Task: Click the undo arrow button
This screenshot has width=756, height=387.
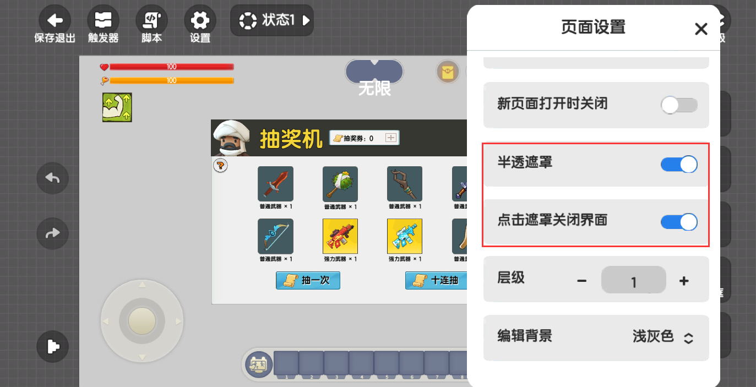Action: pyautogui.click(x=52, y=178)
